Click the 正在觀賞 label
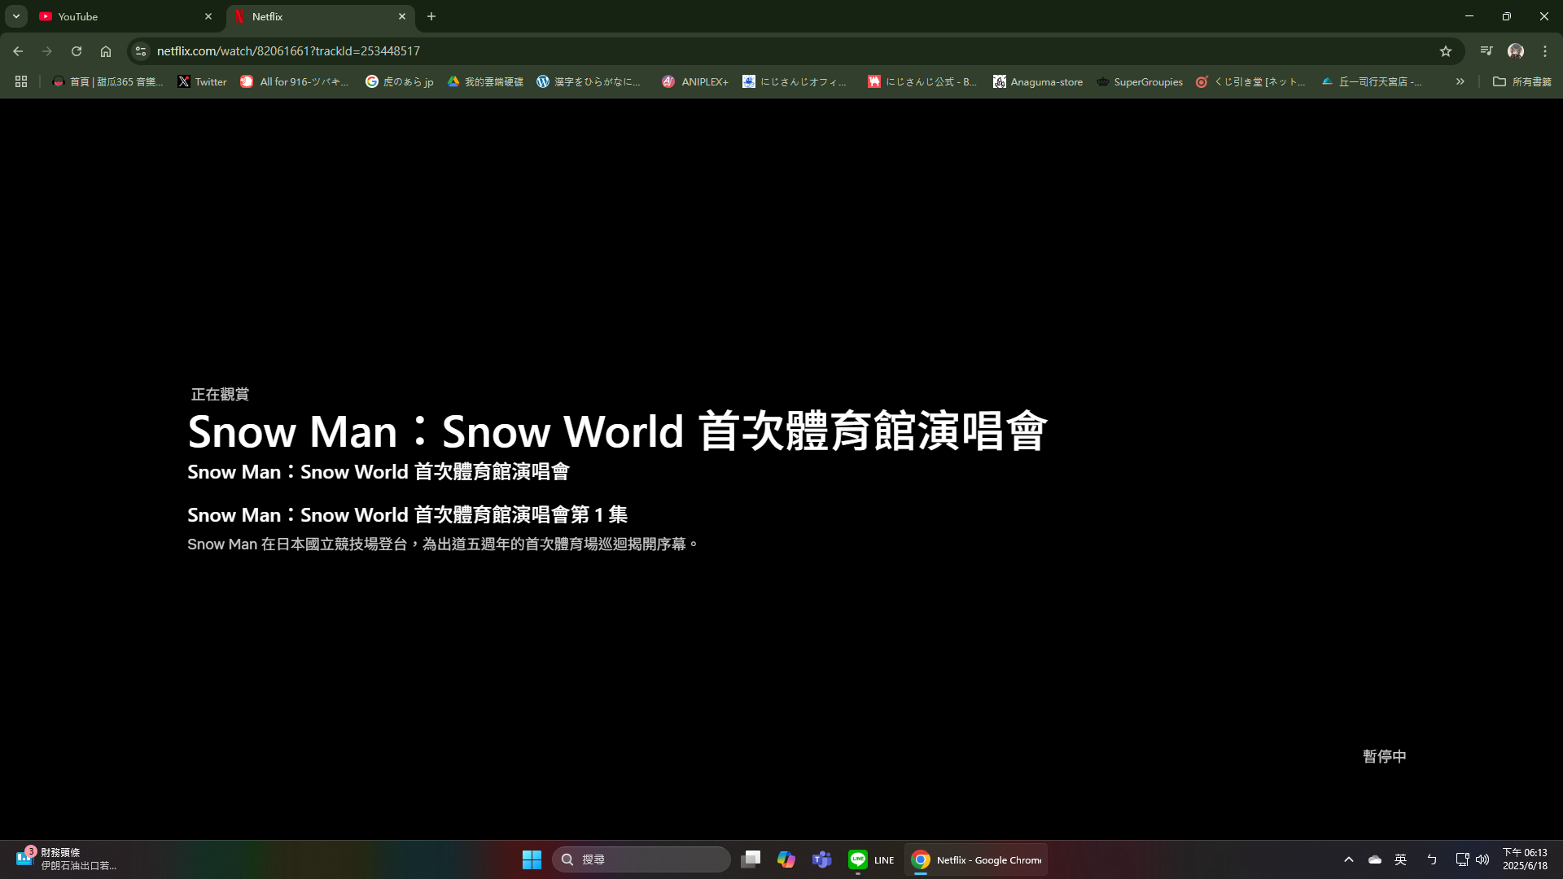 coord(220,394)
